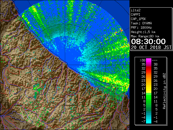
Task: Pick the cyan band at legend bottom
Action: [149, 122]
